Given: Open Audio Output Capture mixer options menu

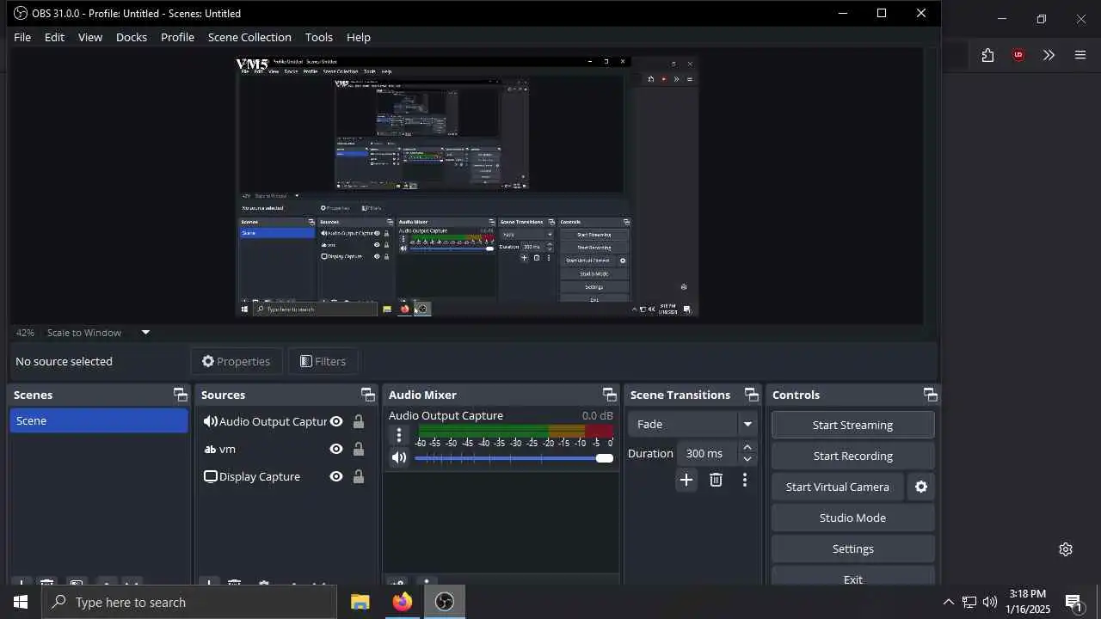Looking at the screenshot, I should point(398,436).
